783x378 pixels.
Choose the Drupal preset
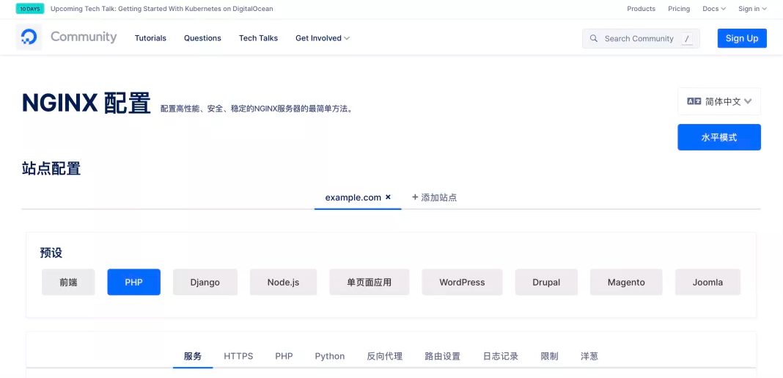pyautogui.click(x=546, y=282)
